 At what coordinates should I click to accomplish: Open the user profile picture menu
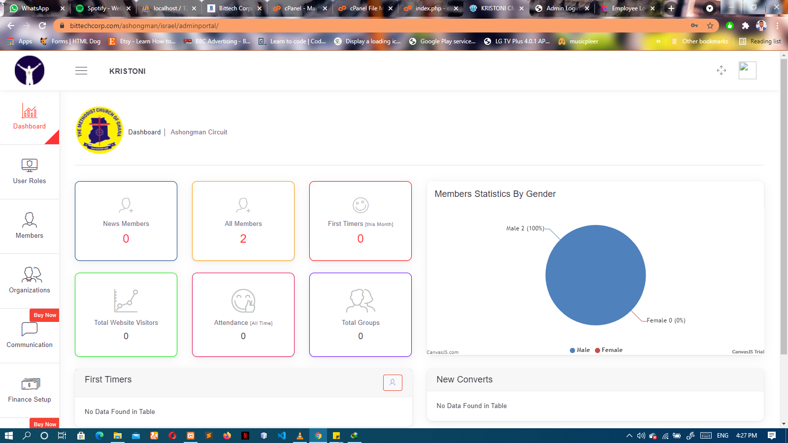[747, 70]
